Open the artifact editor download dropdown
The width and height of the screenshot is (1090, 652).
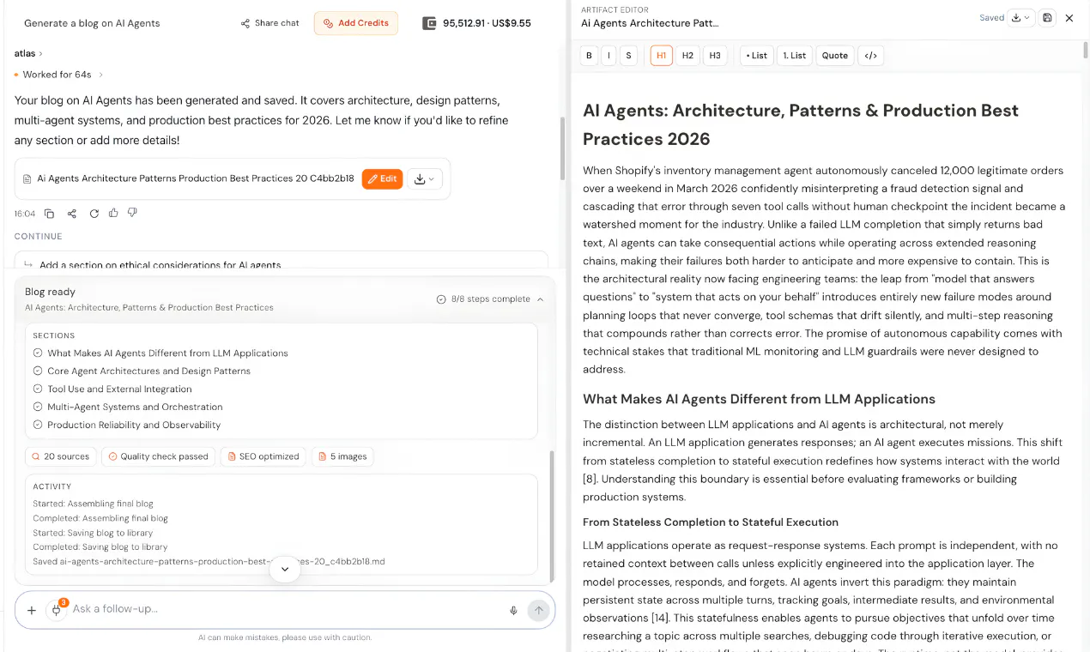click(1020, 17)
